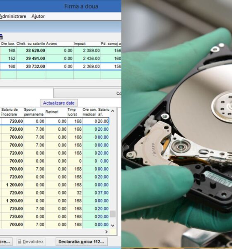Image resolution: width=232 pixels, height=249 pixels.
Task: Click the lock icon beside Devalidez
Action: click(x=19, y=242)
